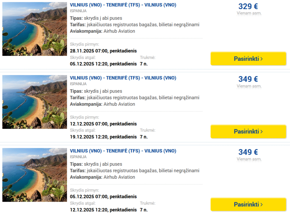The height and width of the screenshot is (213, 290).
Task: Click the beach image of the flight departing 05.12.2025
Action: (x=35, y=175)
